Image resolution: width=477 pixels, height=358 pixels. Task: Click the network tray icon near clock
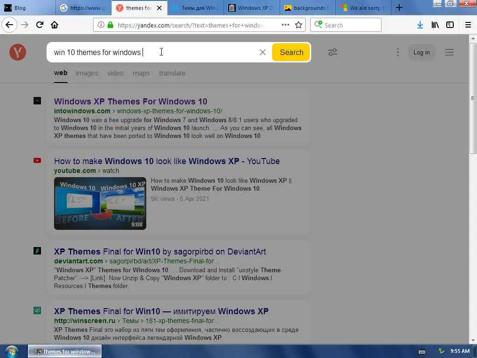442,351
